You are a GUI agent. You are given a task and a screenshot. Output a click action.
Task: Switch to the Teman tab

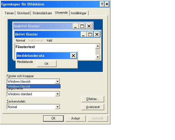point(9,13)
